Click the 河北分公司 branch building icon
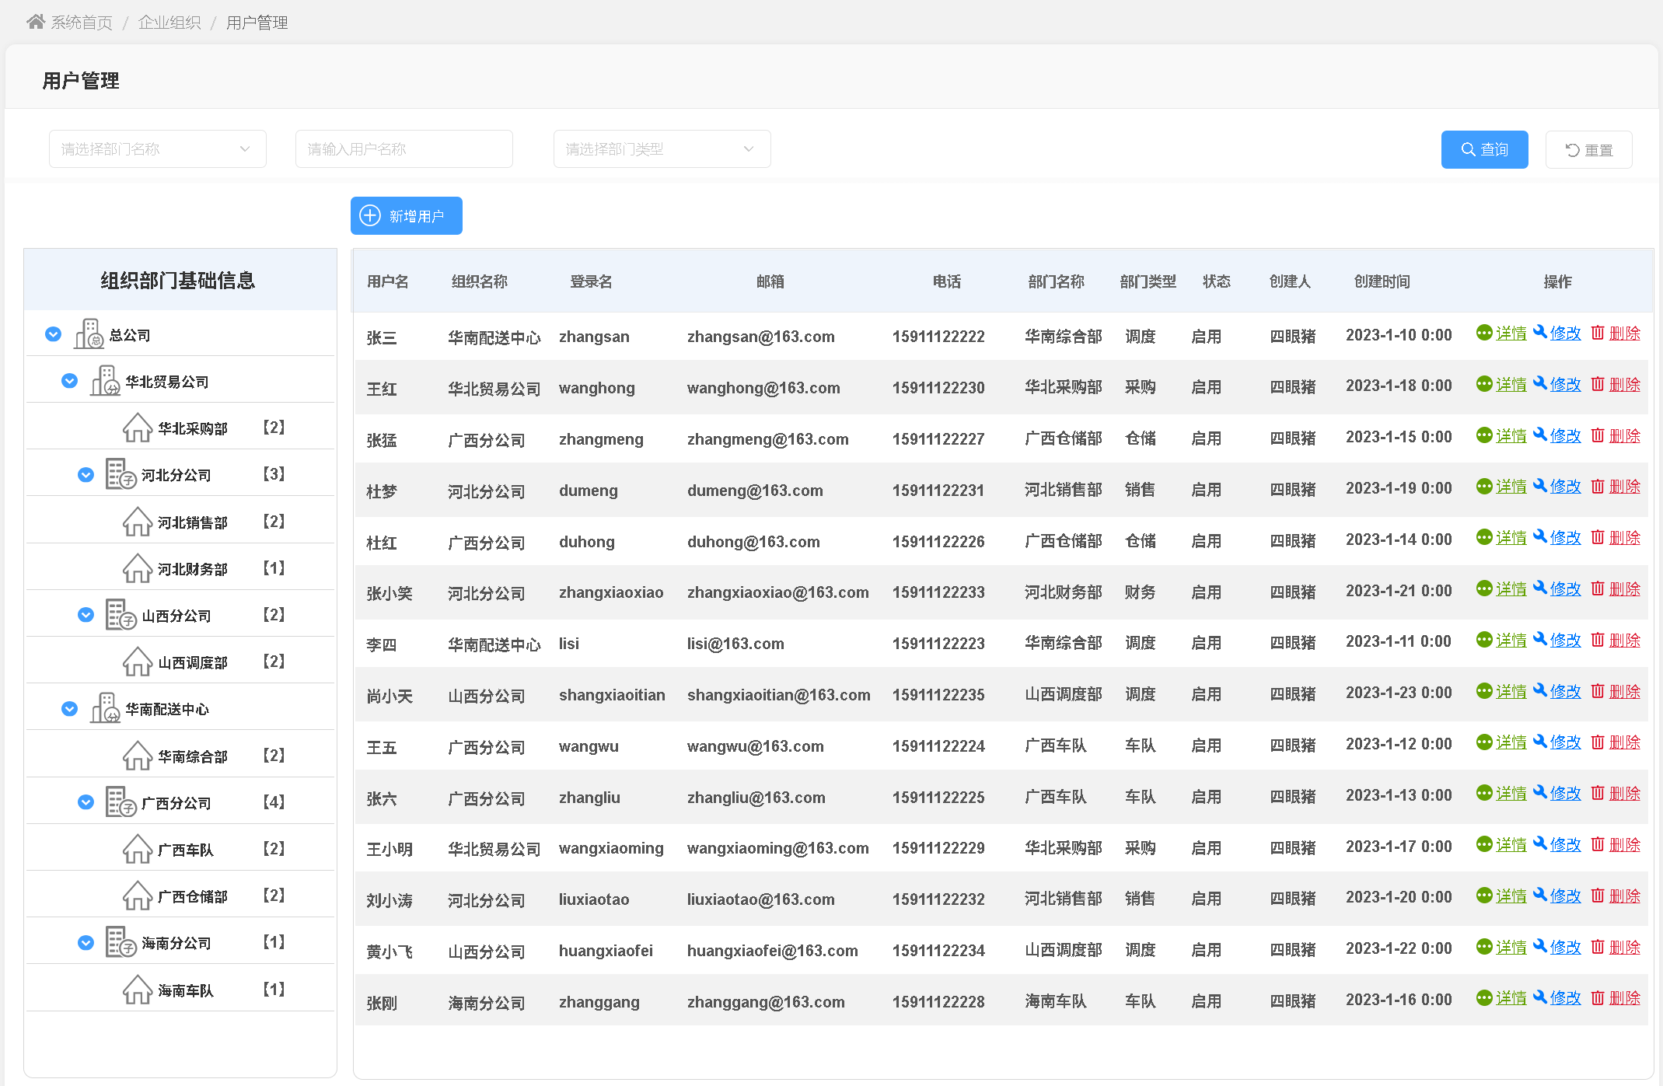Viewport: 1663px width, 1086px height. (121, 474)
